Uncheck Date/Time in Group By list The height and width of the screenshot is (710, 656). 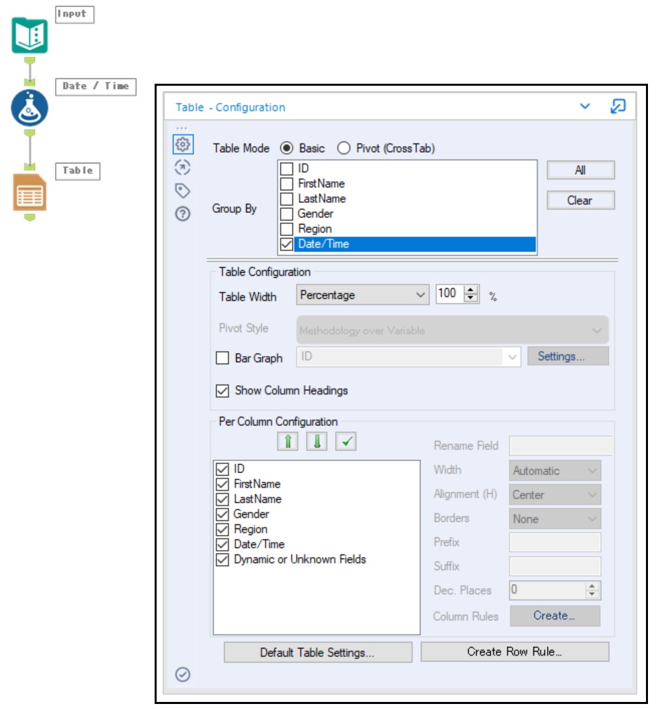286,244
